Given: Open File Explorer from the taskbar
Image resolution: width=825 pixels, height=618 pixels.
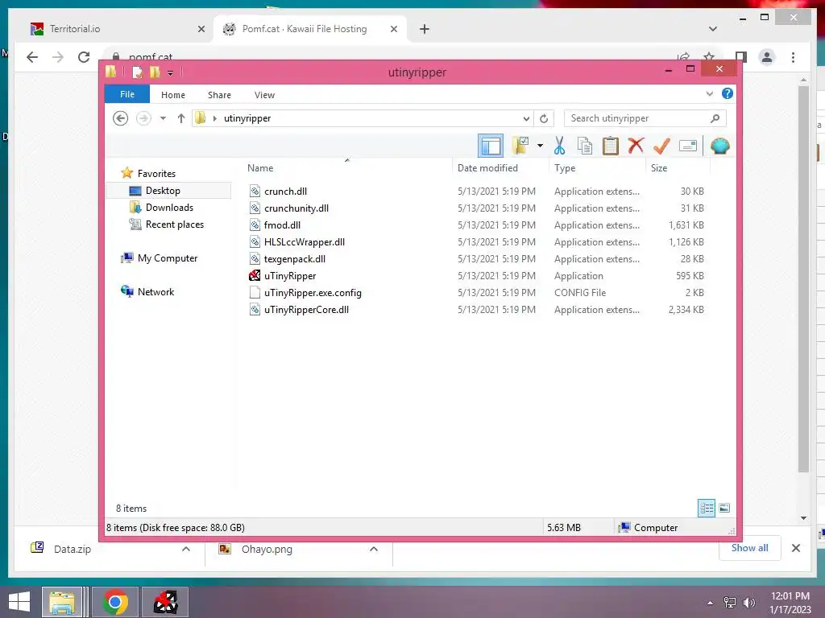Looking at the screenshot, I should pos(63,602).
